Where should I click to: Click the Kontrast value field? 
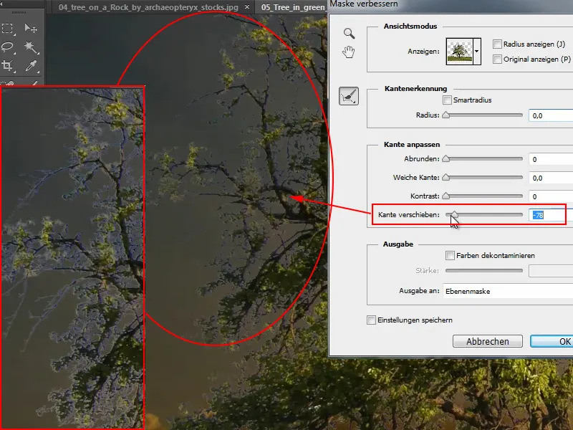(551, 196)
